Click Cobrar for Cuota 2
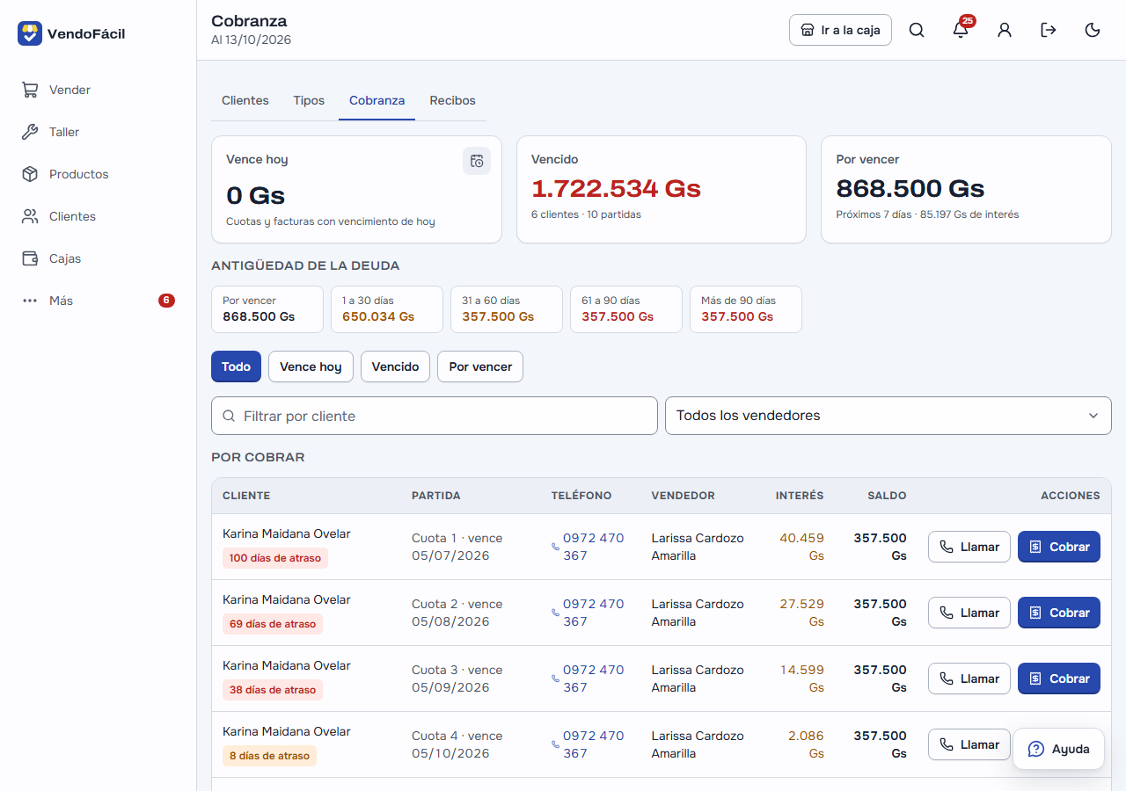The width and height of the screenshot is (1126, 791). (x=1059, y=613)
